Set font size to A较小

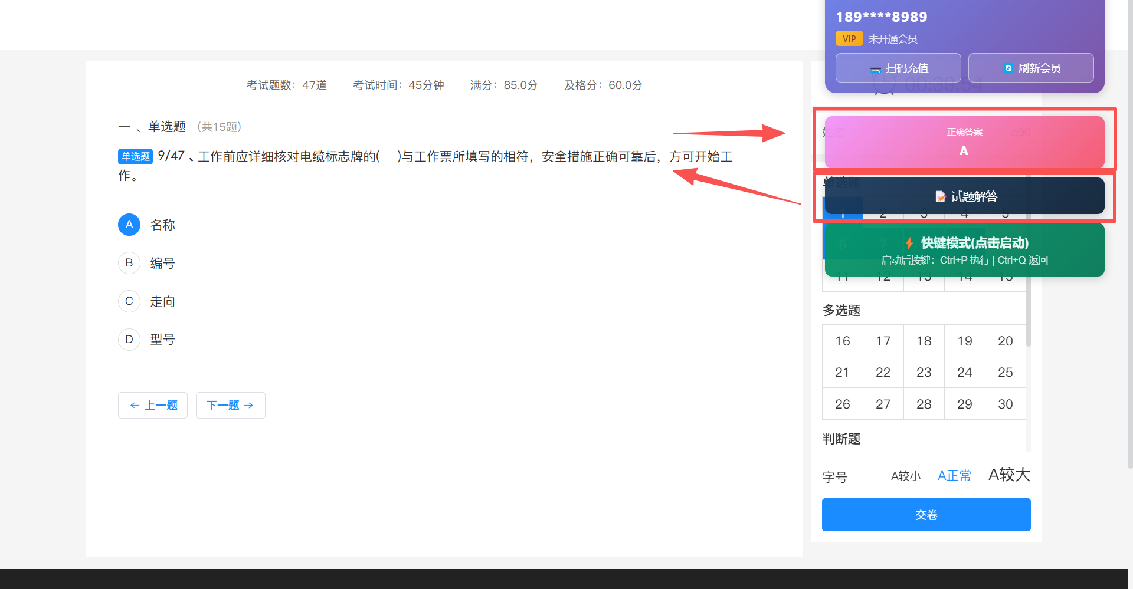click(906, 476)
